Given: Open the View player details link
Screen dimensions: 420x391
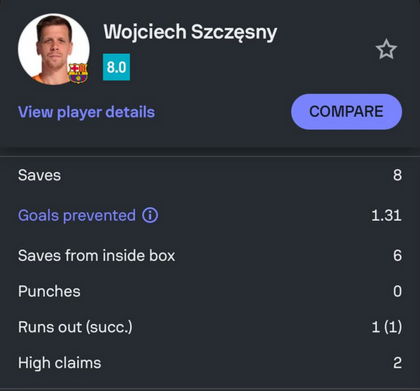Looking at the screenshot, I should [86, 112].
